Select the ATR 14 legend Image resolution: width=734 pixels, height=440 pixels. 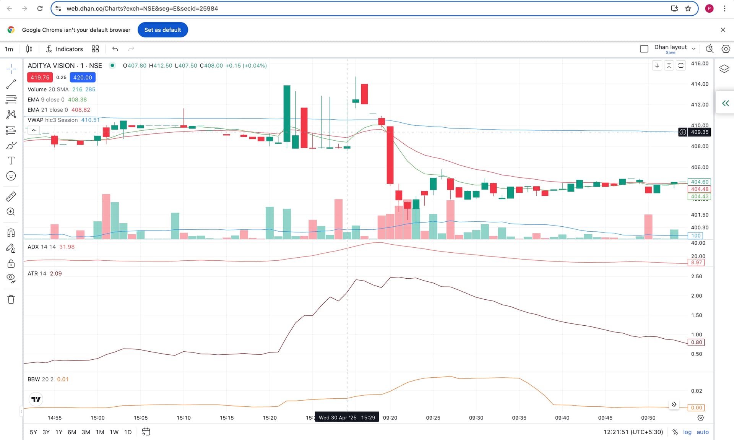click(x=37, y=273)
